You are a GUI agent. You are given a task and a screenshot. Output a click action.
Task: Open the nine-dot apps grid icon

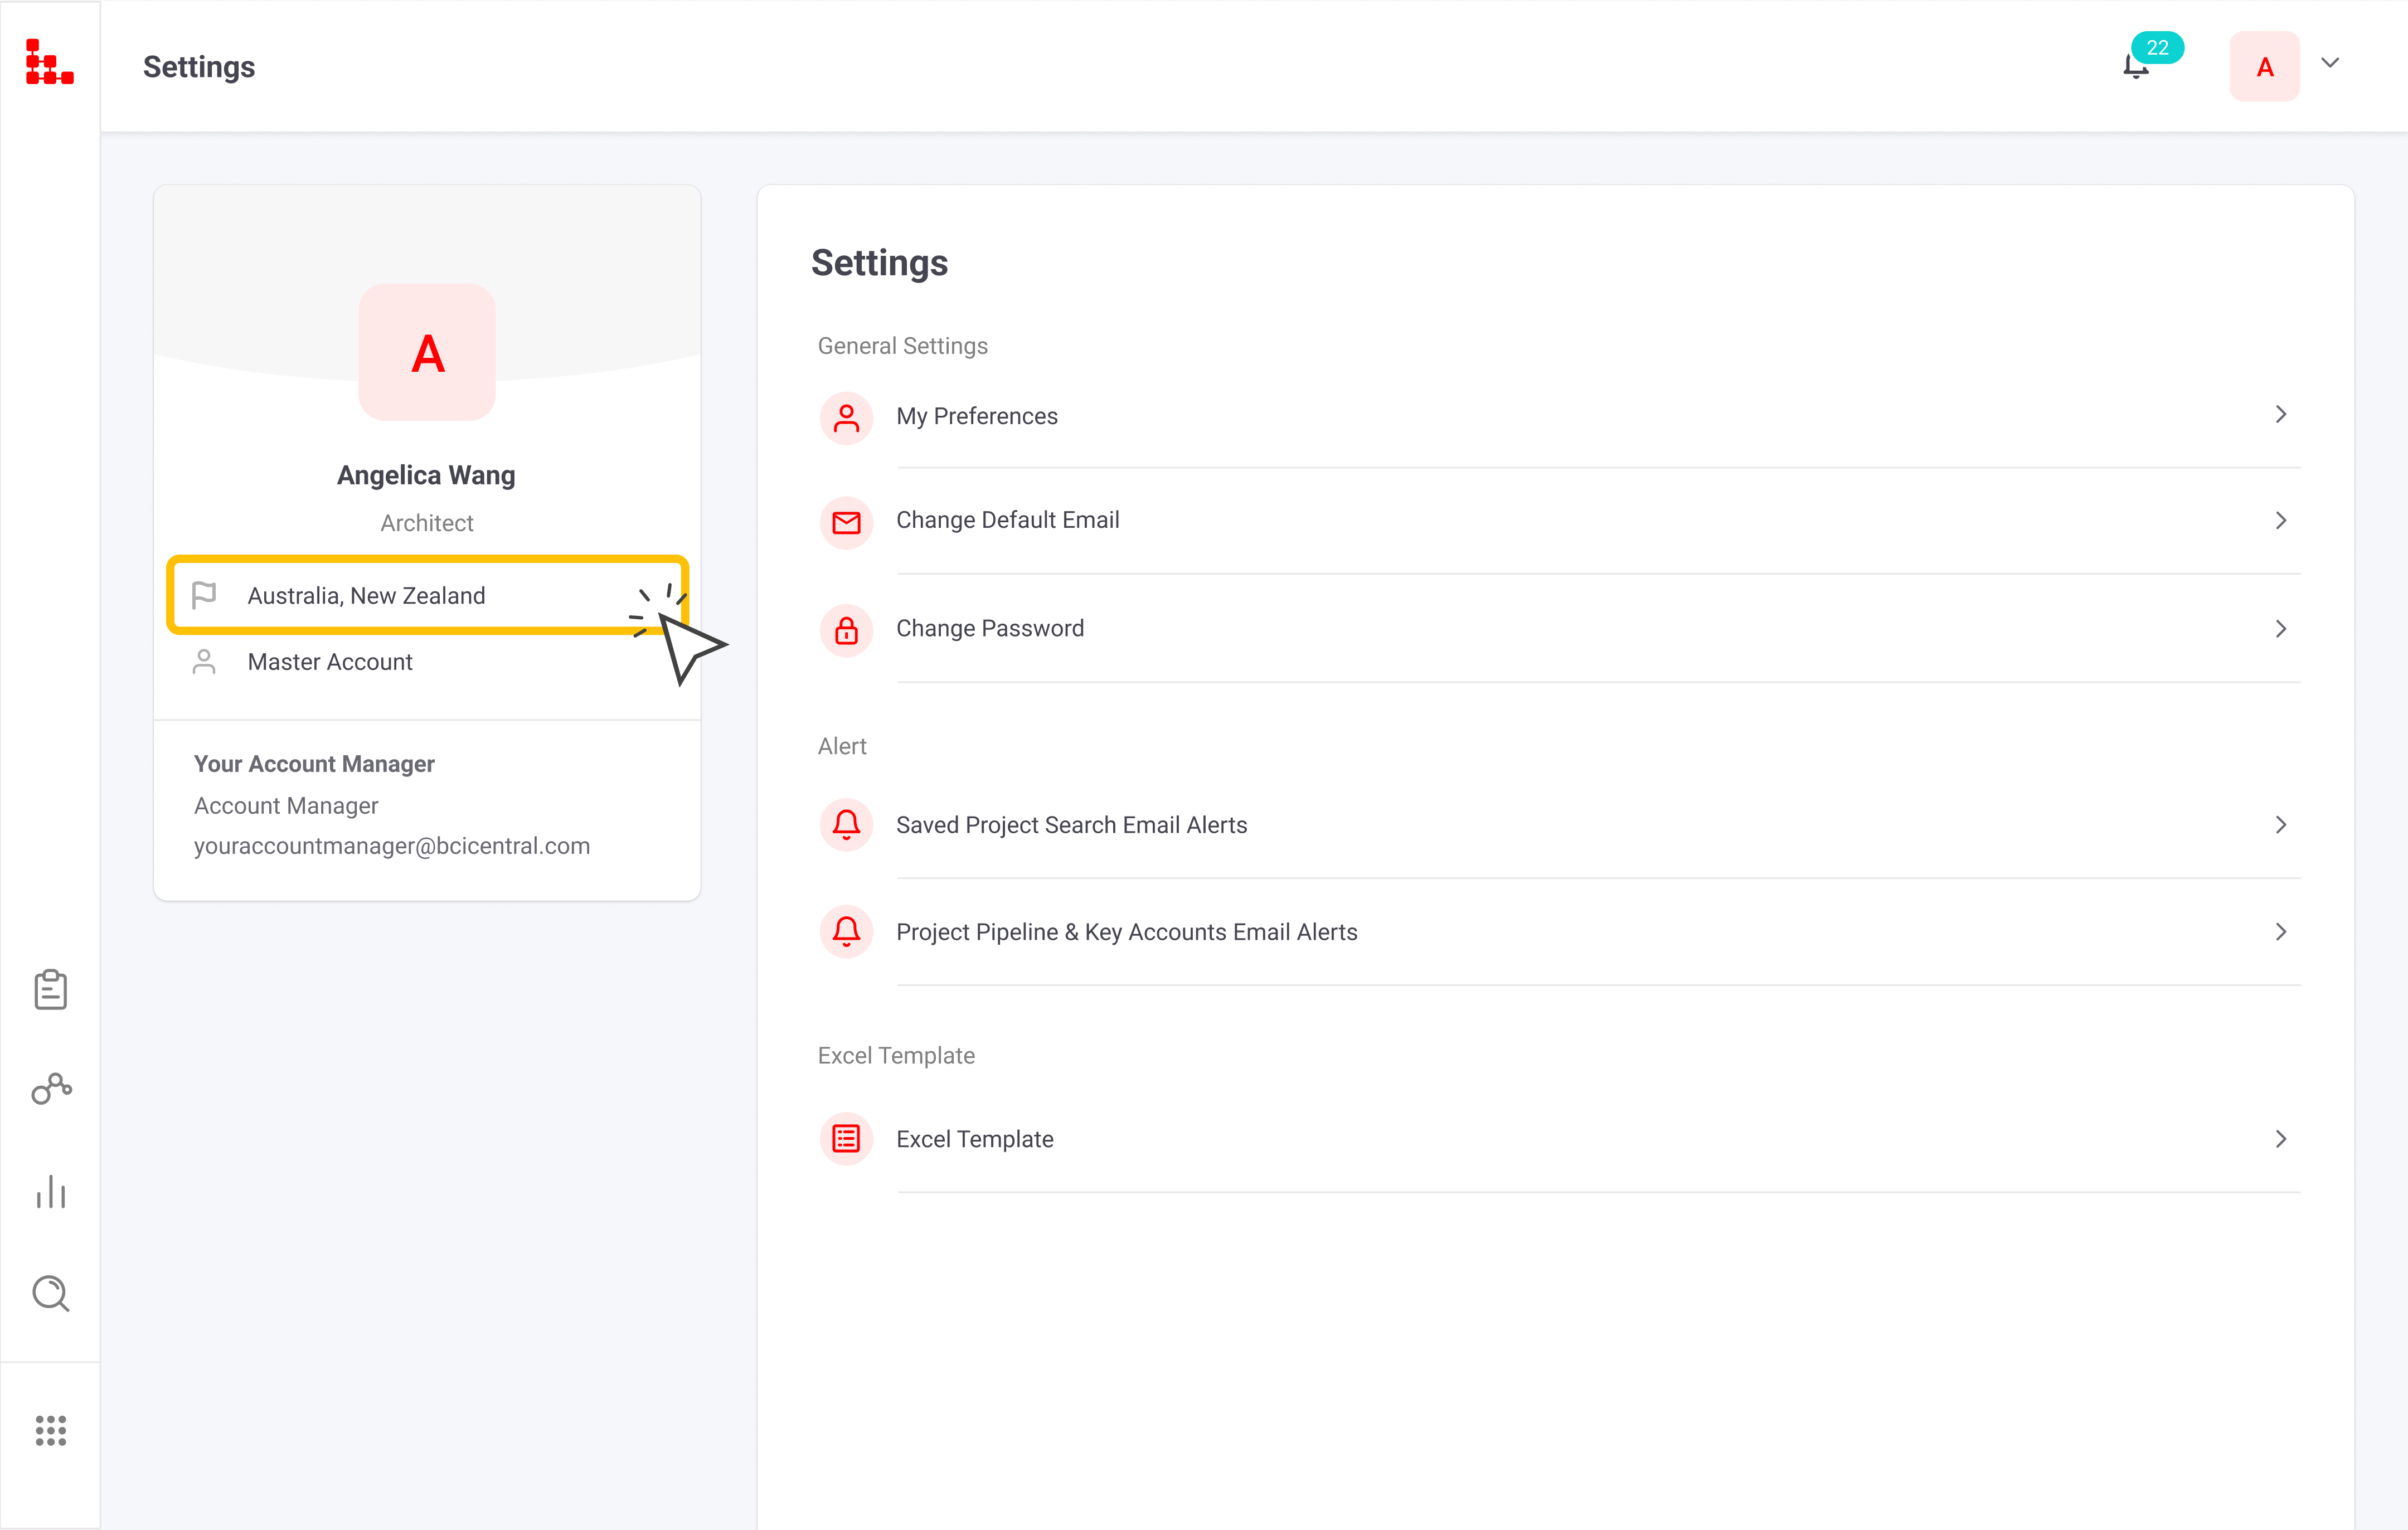(50, 1430)
